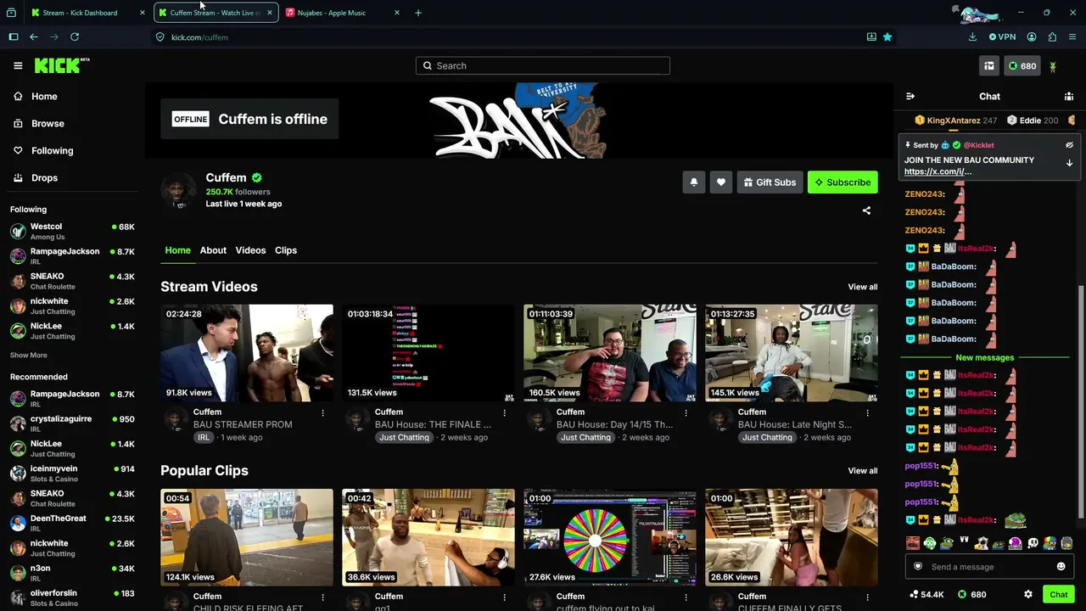
Task: Expand the pinned message with down arrow
Action: [1069, 163]
